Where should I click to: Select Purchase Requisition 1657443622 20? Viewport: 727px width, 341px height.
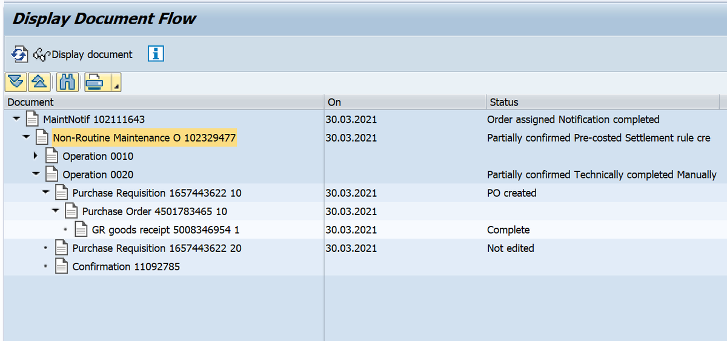click(157, 248)
